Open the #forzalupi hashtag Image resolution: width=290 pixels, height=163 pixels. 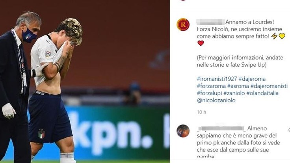[209, 93]
